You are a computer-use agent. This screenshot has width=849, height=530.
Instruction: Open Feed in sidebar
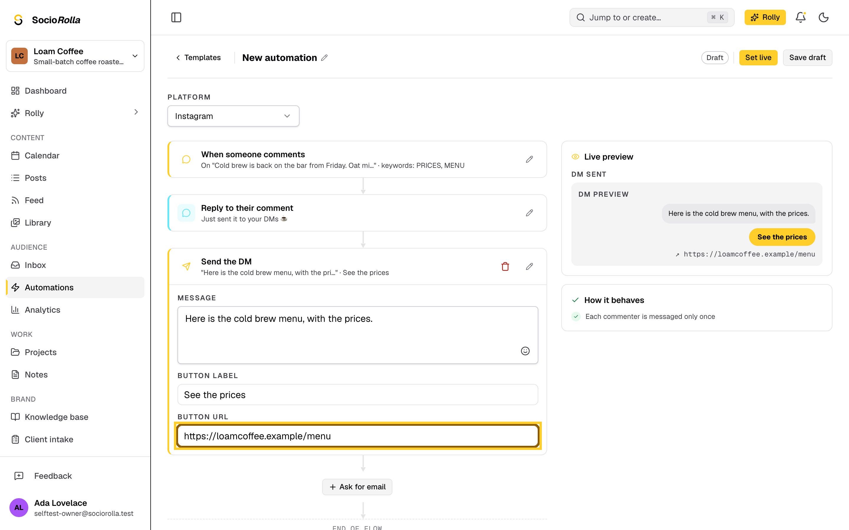pos(75,201)
